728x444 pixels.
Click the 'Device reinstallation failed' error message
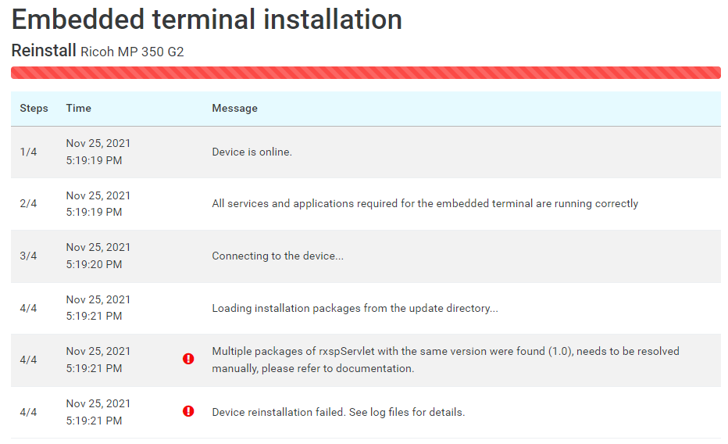(x=338, y=412)
